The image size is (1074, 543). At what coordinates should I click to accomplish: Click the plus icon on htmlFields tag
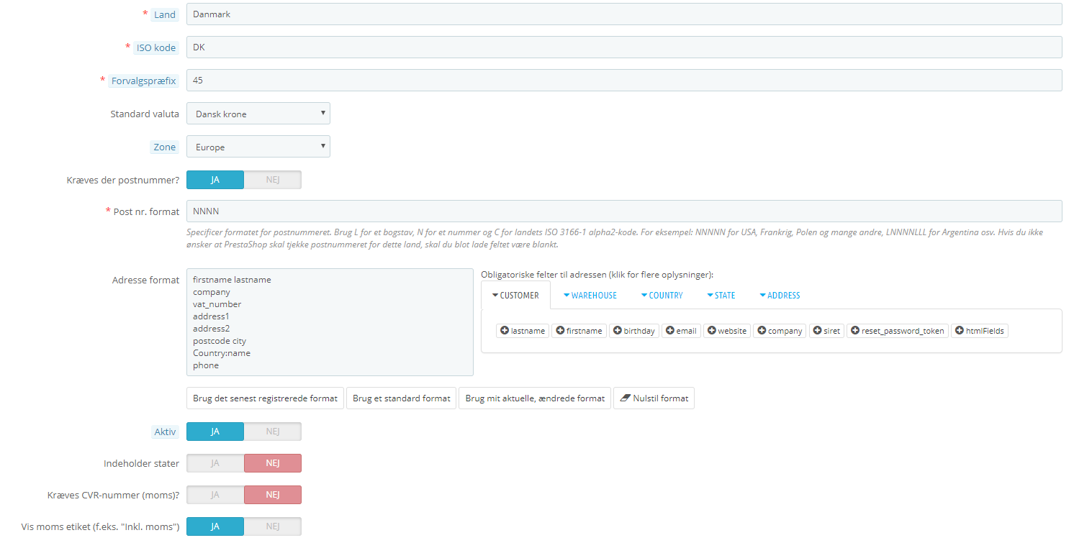point(959,331)
